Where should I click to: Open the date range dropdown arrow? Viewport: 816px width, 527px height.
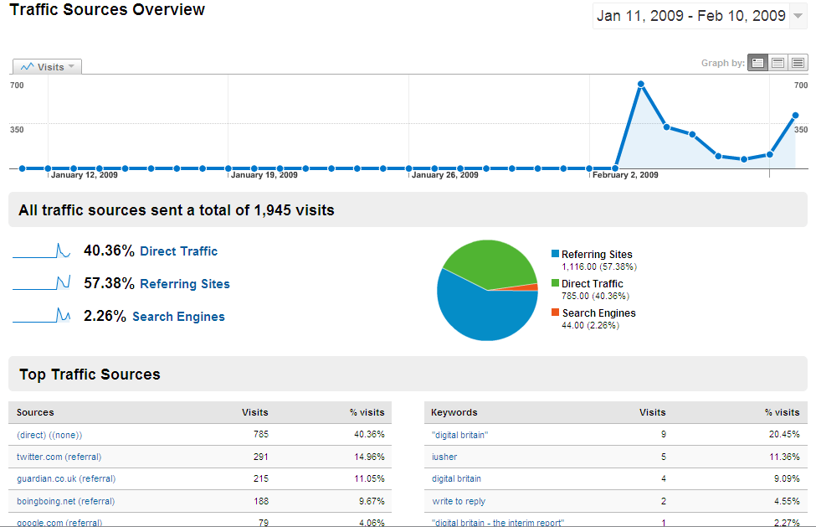point(798,16)
